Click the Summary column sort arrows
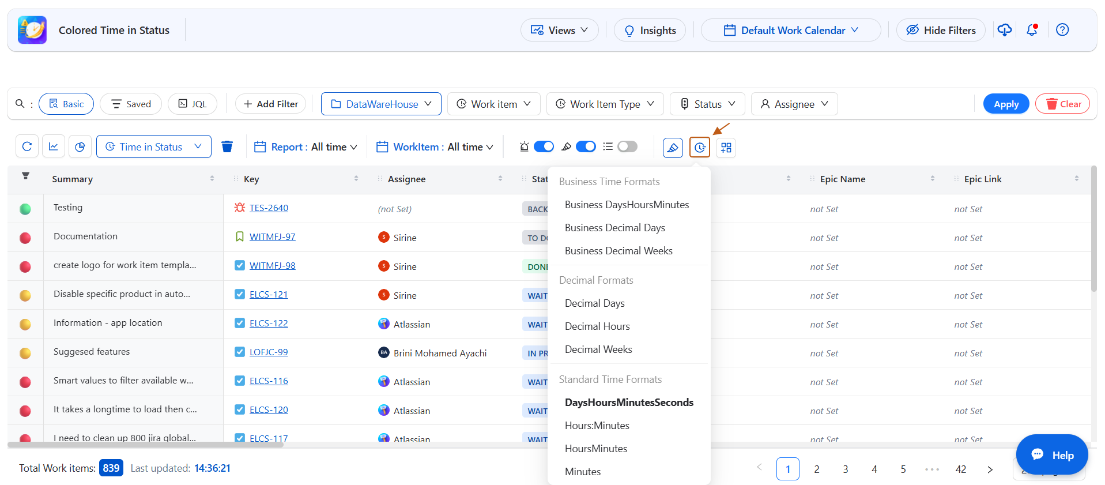The width and height of the screenshot is (1105, 485). 212,179
